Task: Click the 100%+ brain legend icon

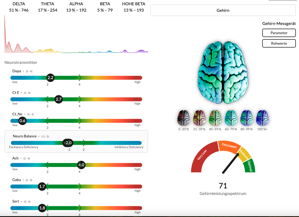Action: (x=263, y=117)
